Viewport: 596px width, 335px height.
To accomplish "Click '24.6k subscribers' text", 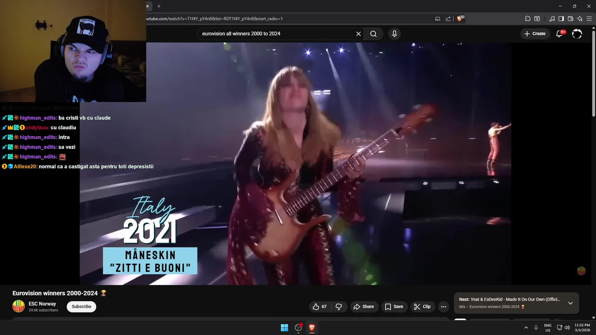I will coord(43,310).
